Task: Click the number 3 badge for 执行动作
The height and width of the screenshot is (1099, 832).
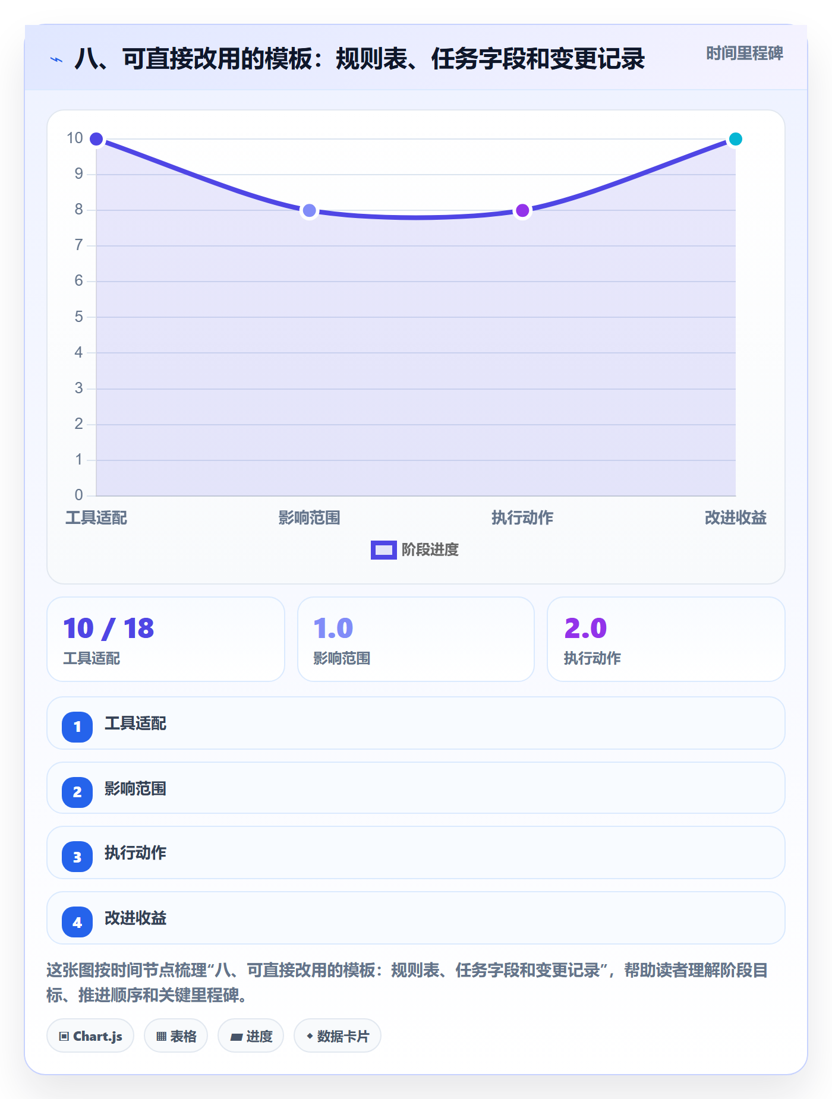Action: [x=77, y=857]
